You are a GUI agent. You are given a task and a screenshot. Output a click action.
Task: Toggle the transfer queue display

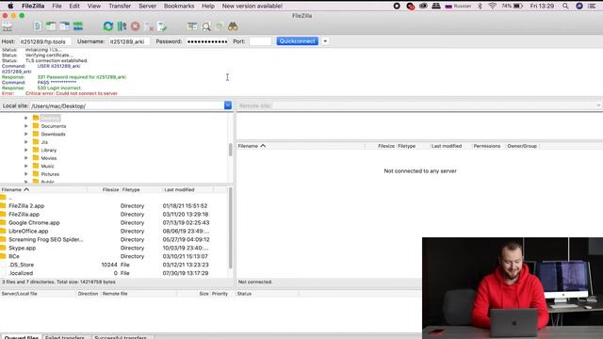78,26
